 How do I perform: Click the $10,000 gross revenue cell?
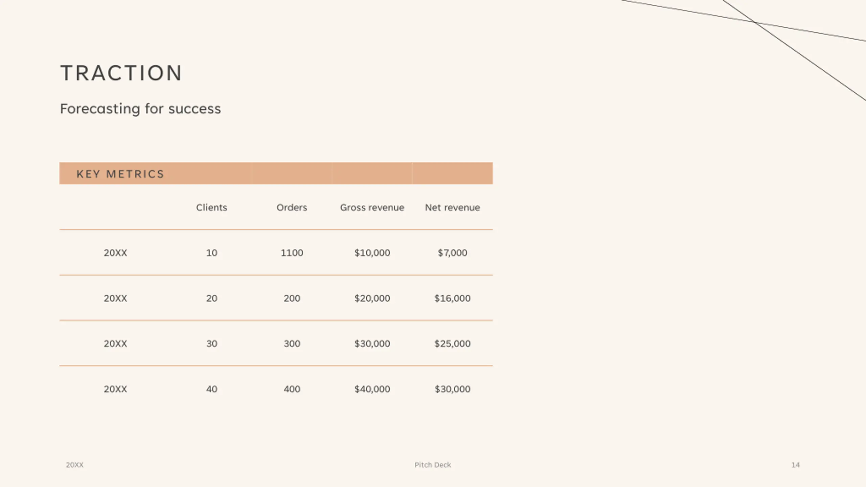pos(372,253)
